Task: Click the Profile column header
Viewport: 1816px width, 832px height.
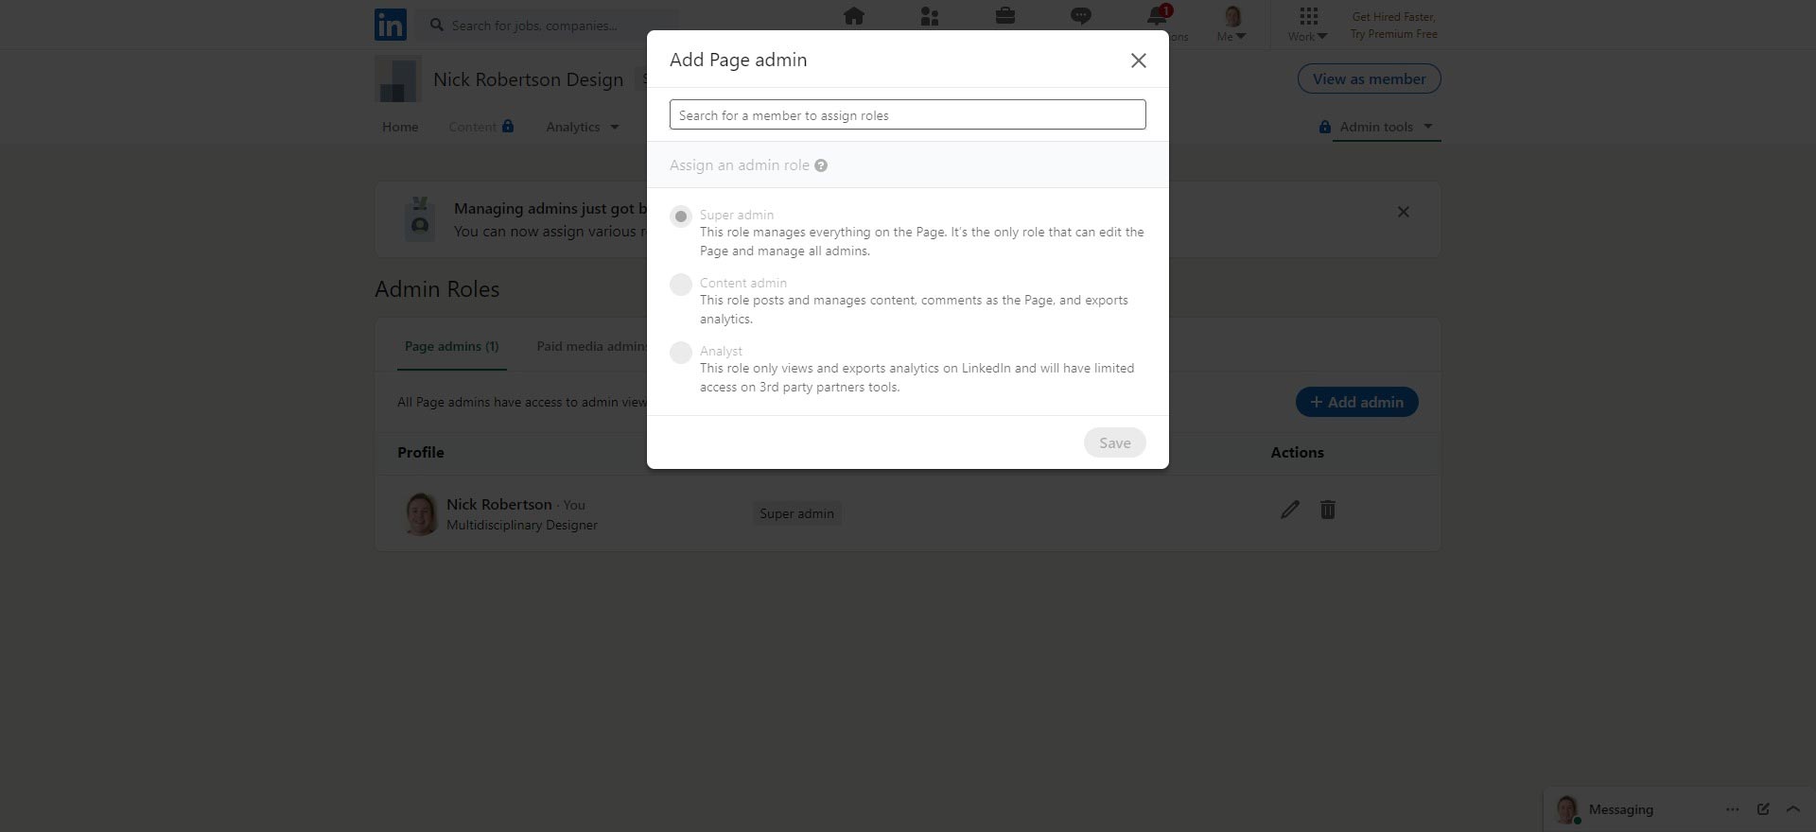Action: click(x=421, y=453)
